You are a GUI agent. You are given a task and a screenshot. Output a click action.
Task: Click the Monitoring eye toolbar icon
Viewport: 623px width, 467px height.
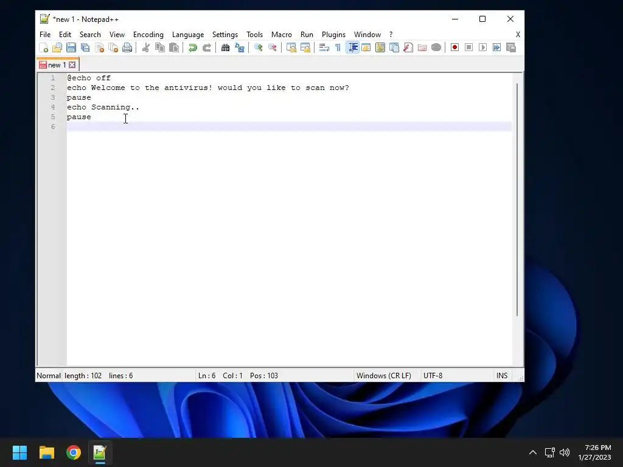pyautogui.click(x=436, y=47)
